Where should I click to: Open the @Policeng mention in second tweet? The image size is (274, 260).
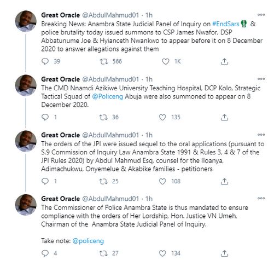coord(108,96)
